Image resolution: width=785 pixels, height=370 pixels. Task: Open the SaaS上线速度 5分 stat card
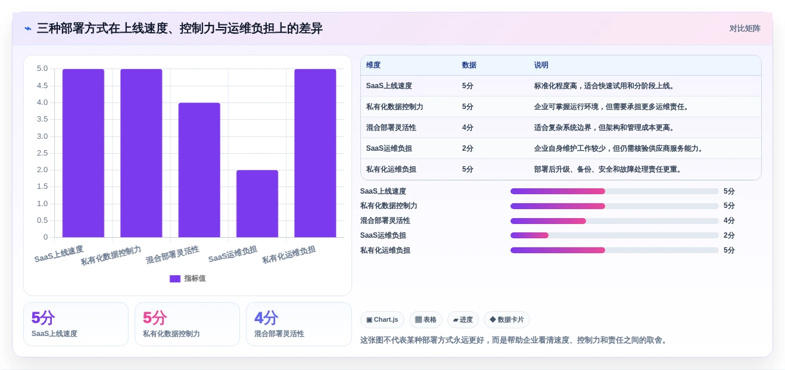(x=76, y=324)
